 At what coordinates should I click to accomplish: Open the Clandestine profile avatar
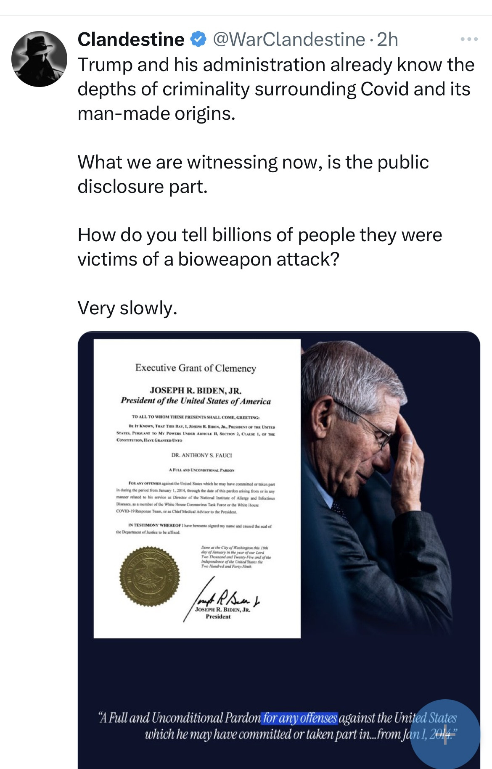pos(39,59)
